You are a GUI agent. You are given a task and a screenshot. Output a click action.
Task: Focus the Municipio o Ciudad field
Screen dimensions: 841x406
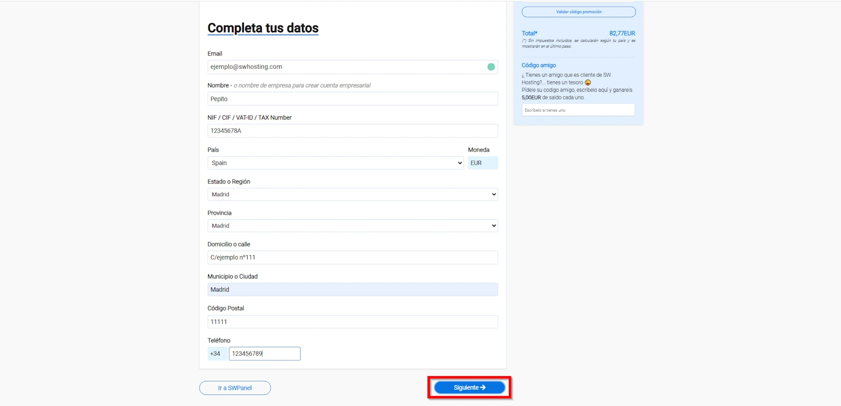pyautogui.click(x=352, y=290)
